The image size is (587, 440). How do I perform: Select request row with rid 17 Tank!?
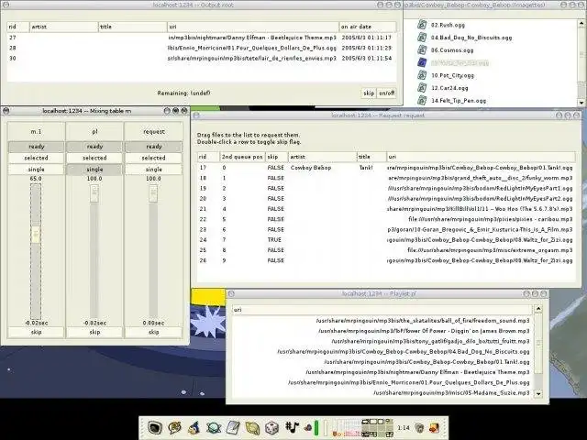pos(386,168)
